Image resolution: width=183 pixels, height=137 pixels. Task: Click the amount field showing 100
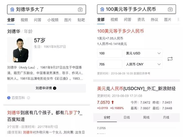pos(110,53)
